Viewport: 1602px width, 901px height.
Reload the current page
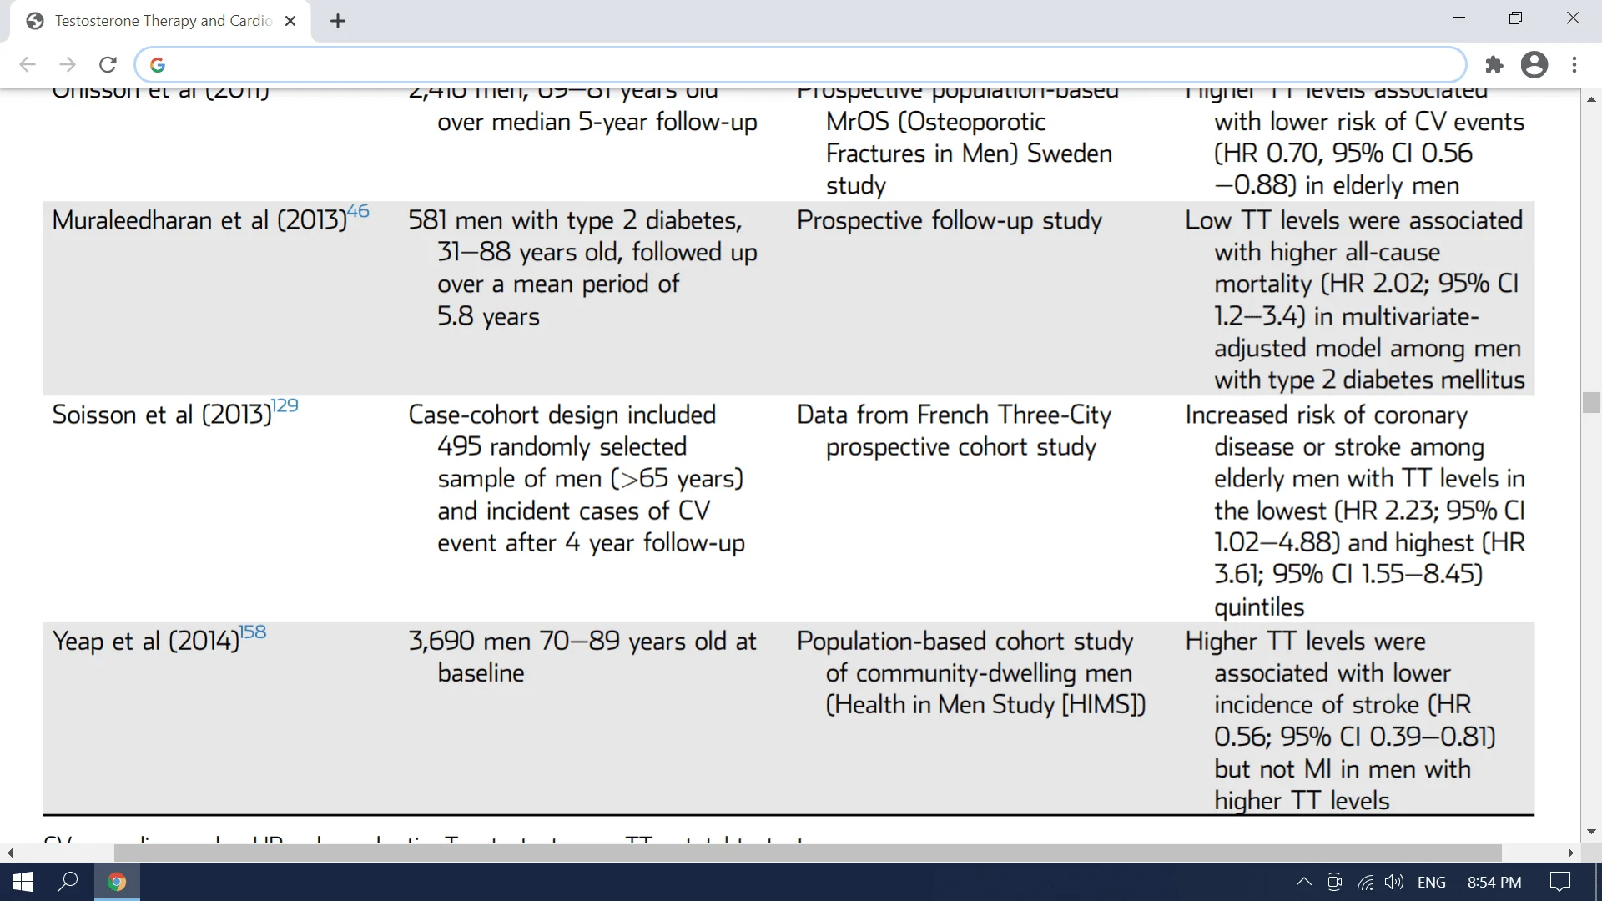pyautogui.click(x=108, y=65)
